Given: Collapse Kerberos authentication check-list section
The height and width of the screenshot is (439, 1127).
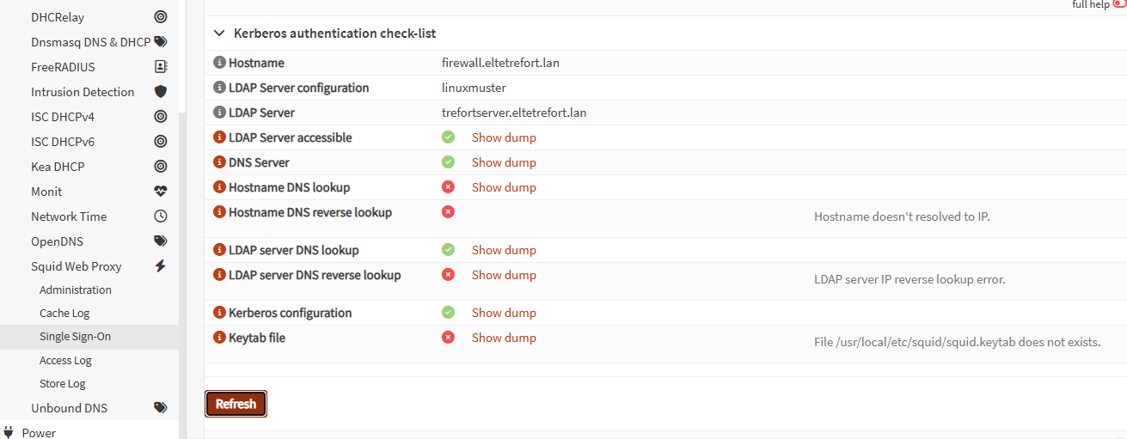Looking at the screenshot, I should (218, 34).
